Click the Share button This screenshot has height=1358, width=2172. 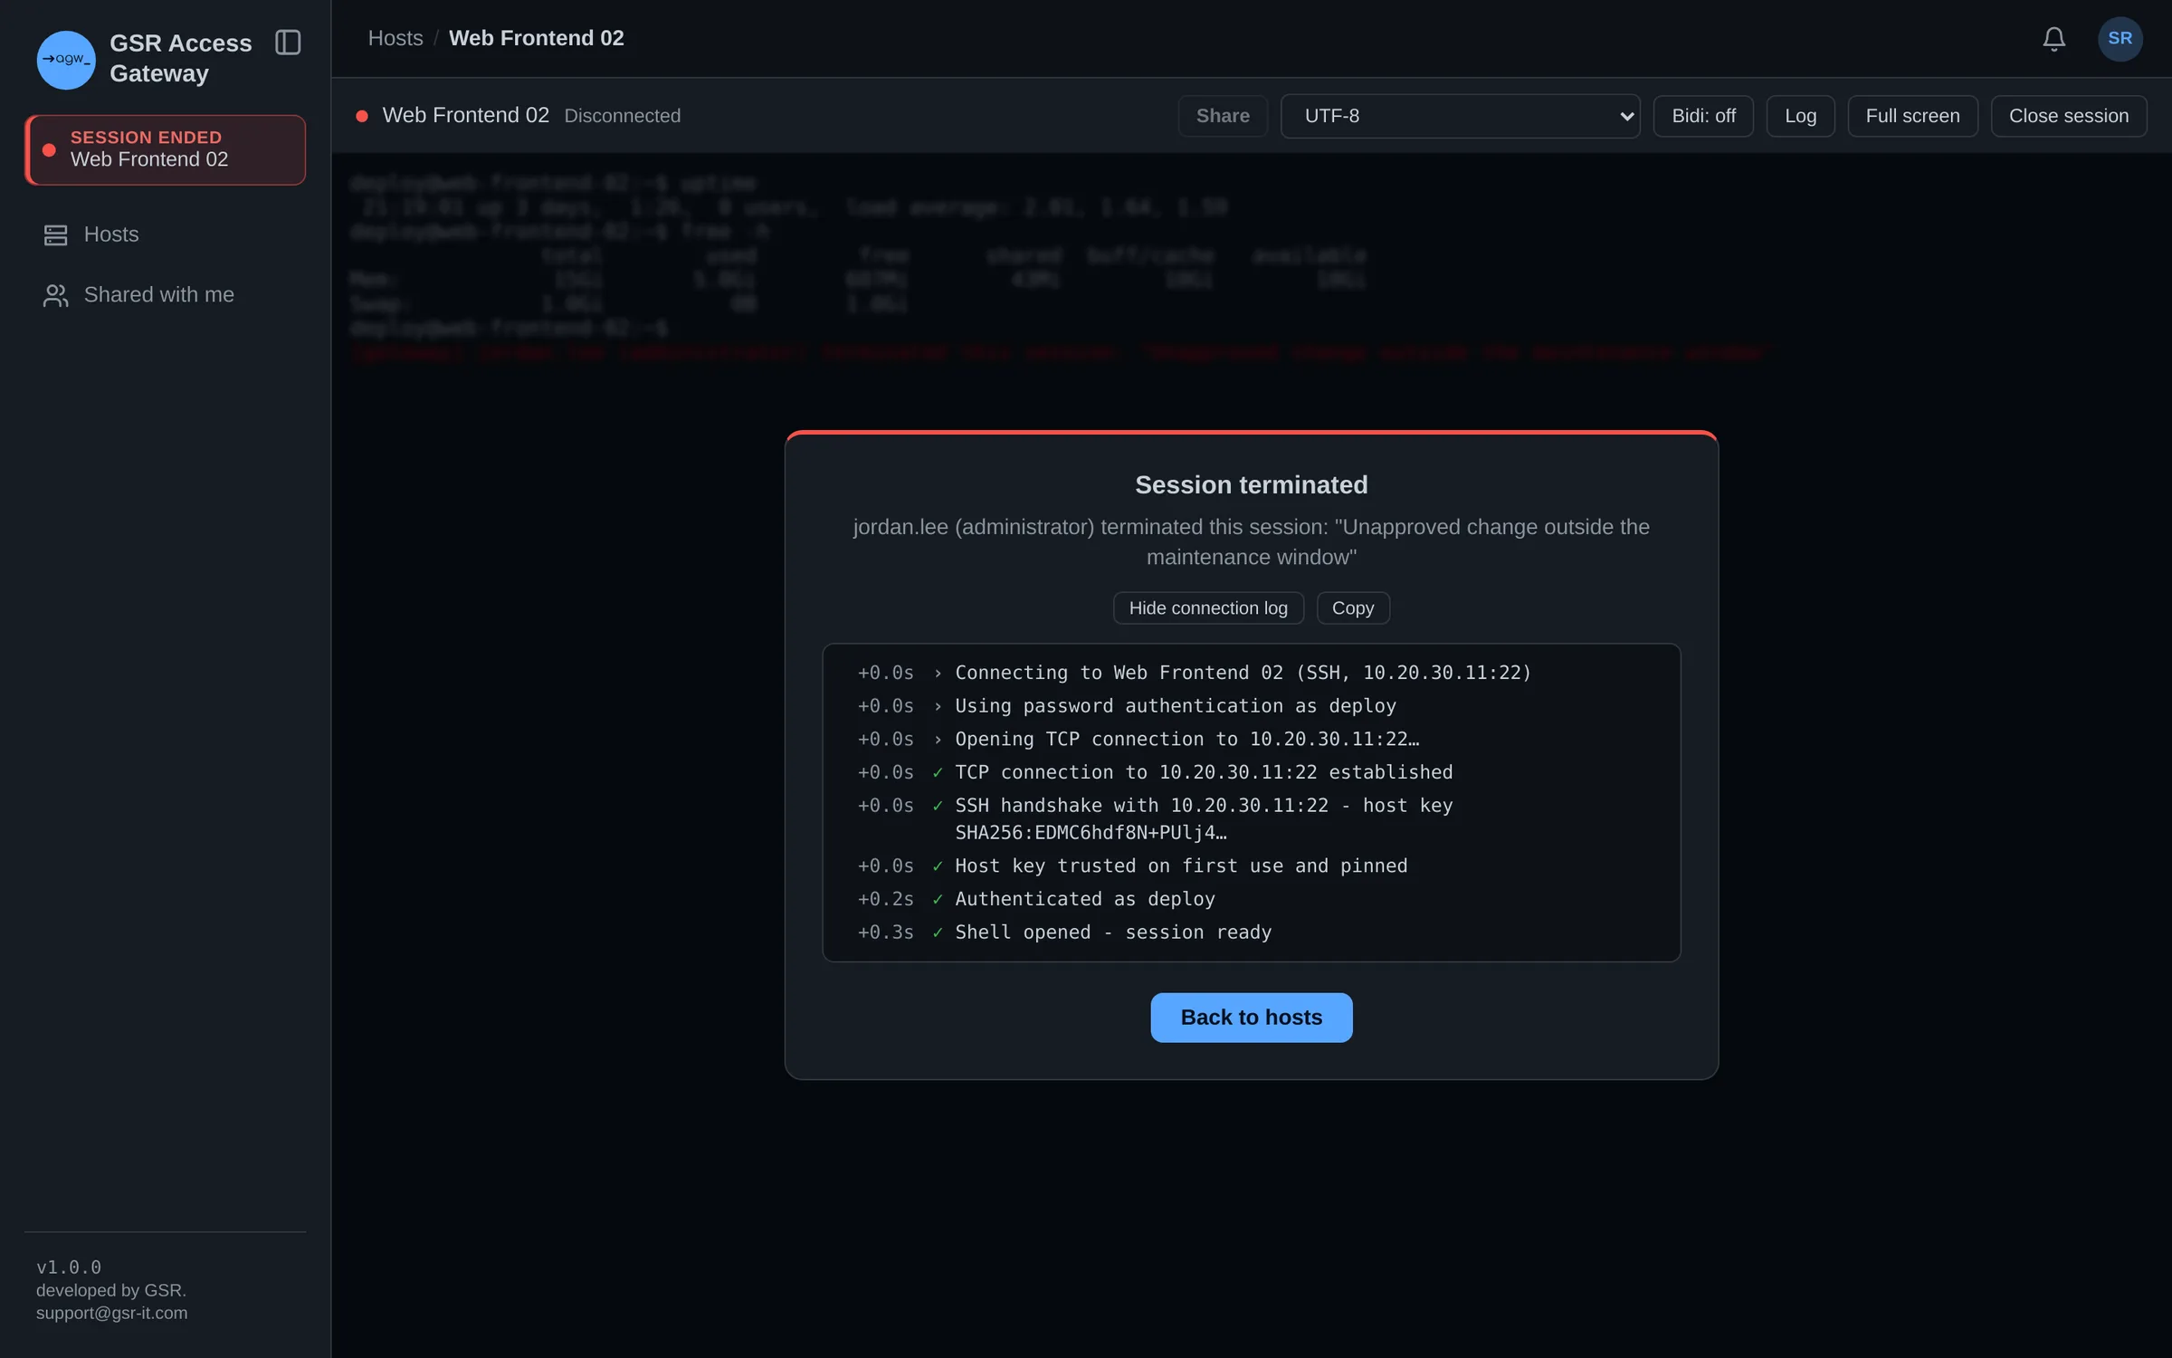click(1223, 116)
